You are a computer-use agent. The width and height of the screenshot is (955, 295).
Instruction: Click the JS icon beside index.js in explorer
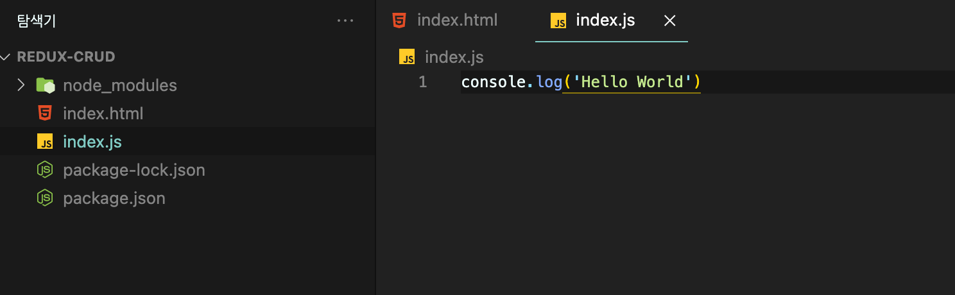(x=45, y=142)
